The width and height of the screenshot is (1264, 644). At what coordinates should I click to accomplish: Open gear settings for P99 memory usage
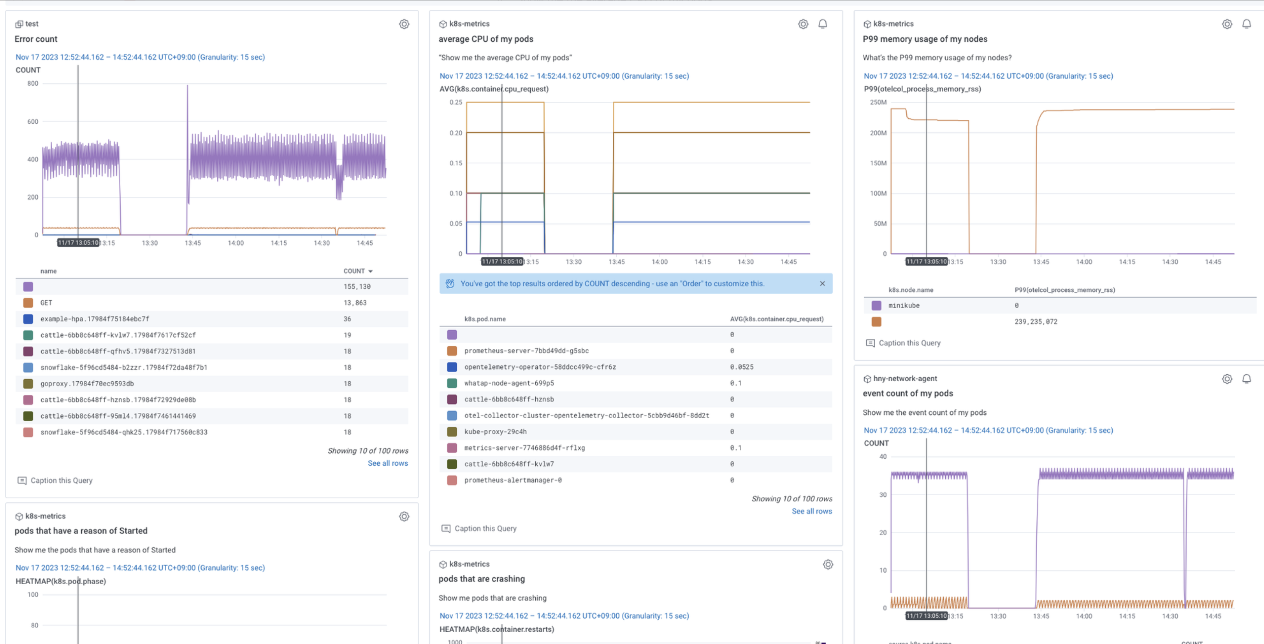(1227, 24)
